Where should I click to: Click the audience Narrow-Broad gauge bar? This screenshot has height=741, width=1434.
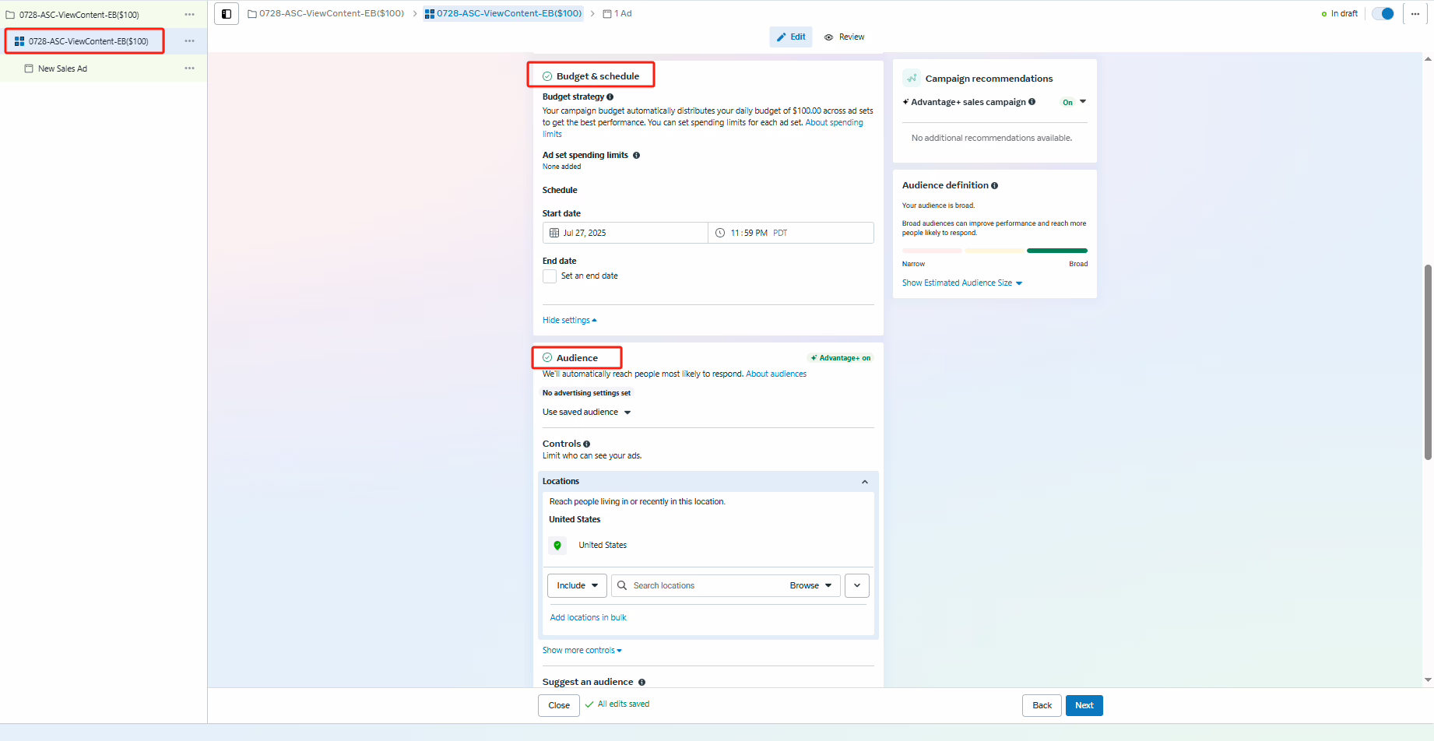tap(994, 251)
